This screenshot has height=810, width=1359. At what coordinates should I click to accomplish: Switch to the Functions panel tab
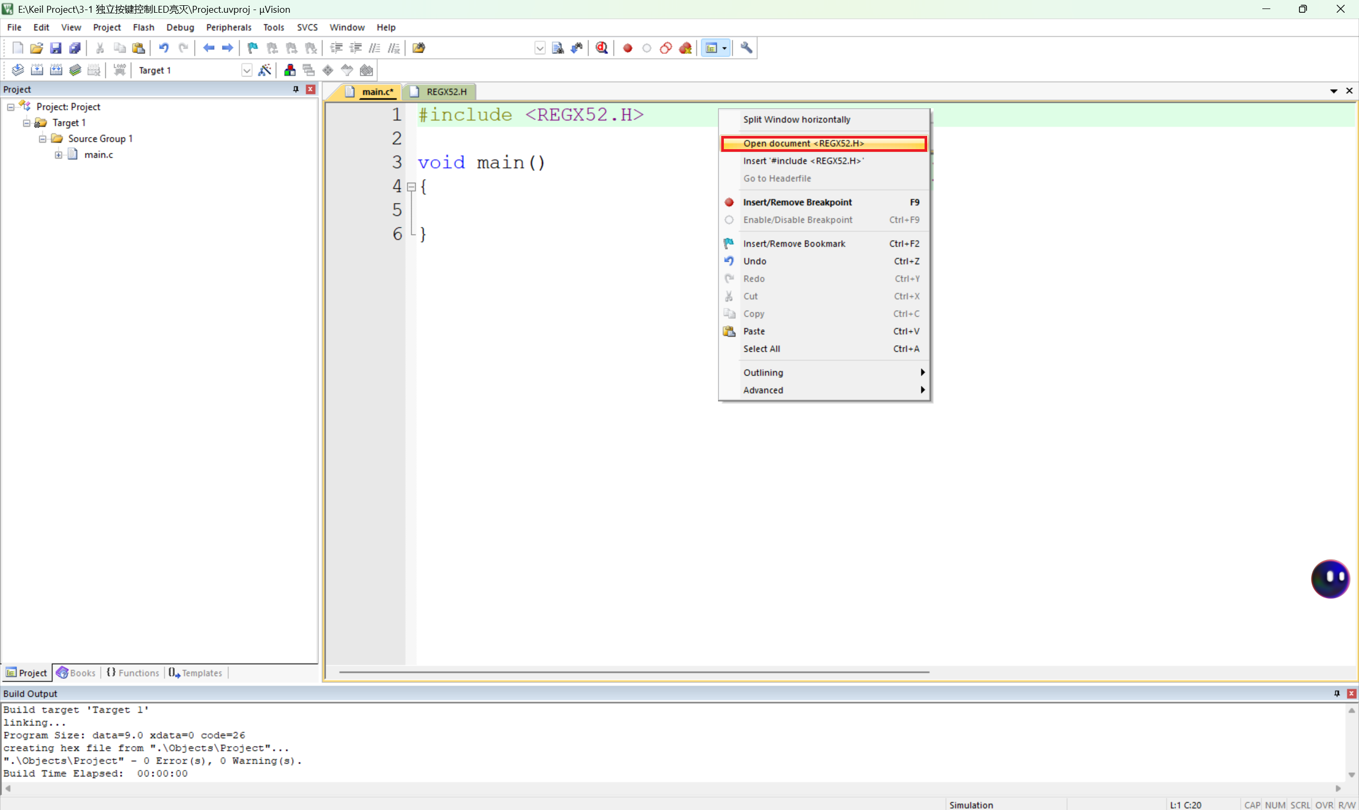(133, 673)
